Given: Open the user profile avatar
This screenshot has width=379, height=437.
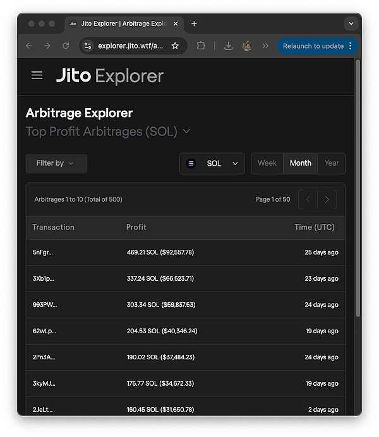Looking at the screenshot, I should (247, 46).
